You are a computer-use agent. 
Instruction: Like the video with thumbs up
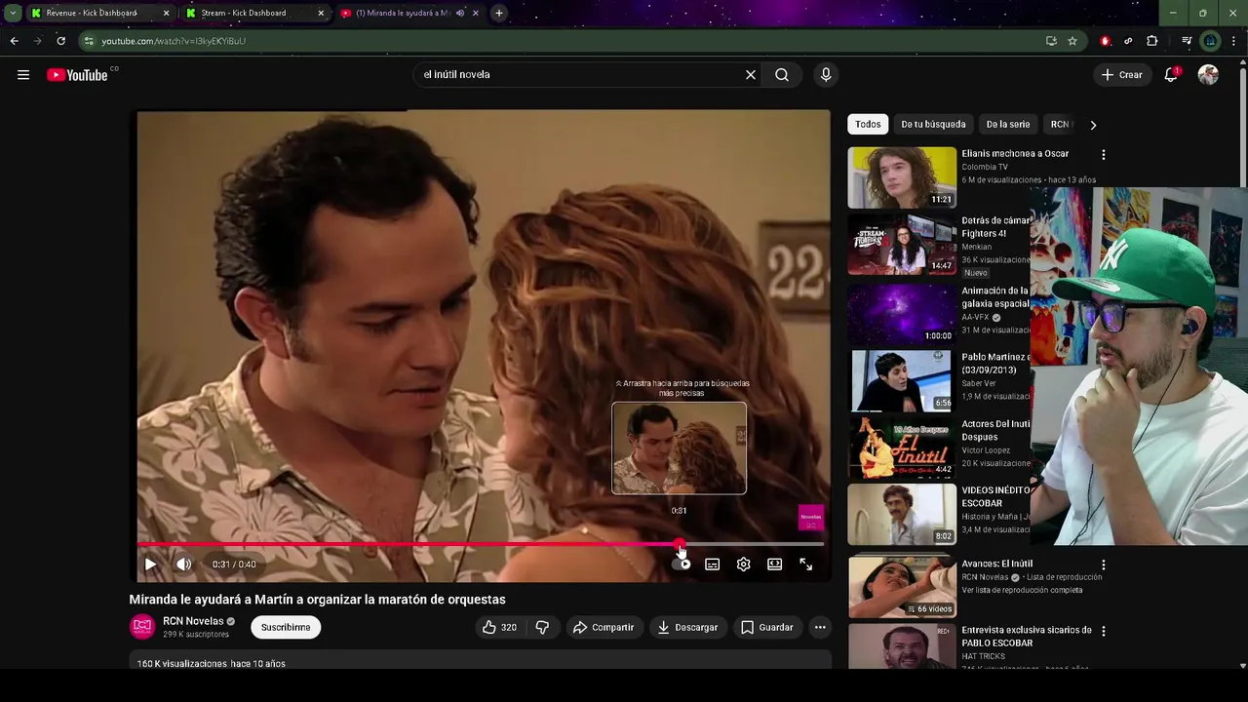498,628
